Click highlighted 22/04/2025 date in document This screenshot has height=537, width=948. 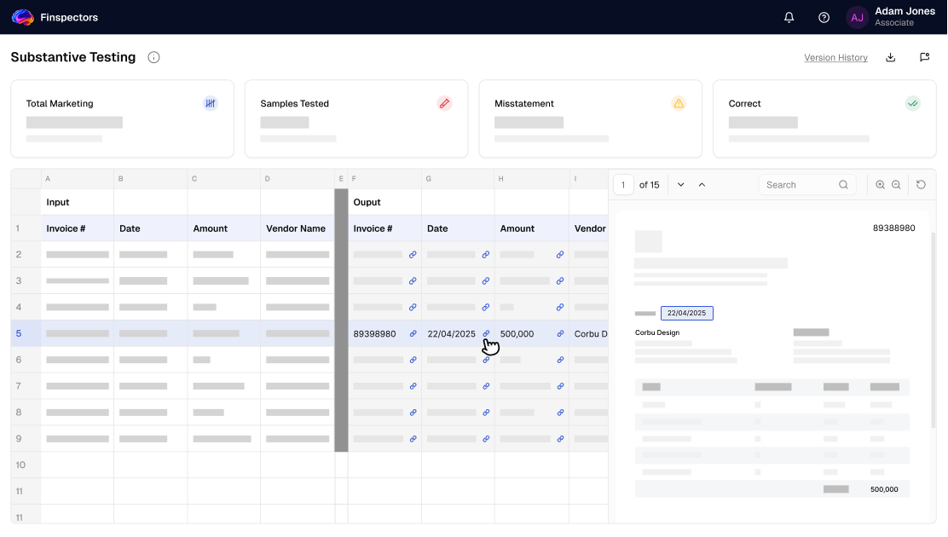pyautogui.click(x=686, y=314)
